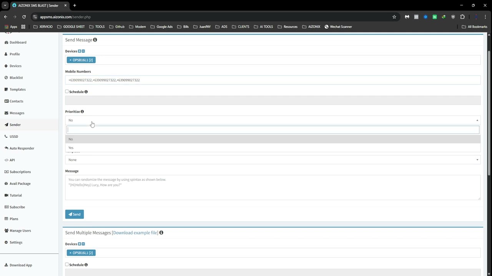This screenshot has height=276, width=492.
Task: Click the browser back arrow
Action: coord(5,17)
